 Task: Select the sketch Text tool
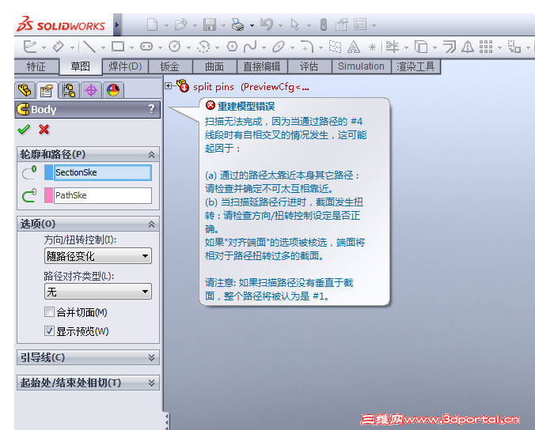coord(354,47)
